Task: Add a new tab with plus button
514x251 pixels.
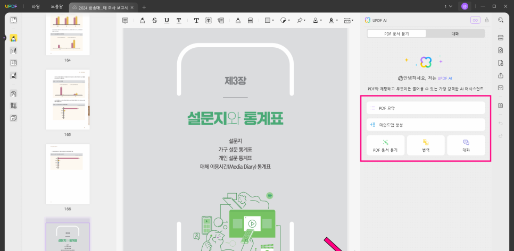Action: pyautogui.click(x=144, y=7)
